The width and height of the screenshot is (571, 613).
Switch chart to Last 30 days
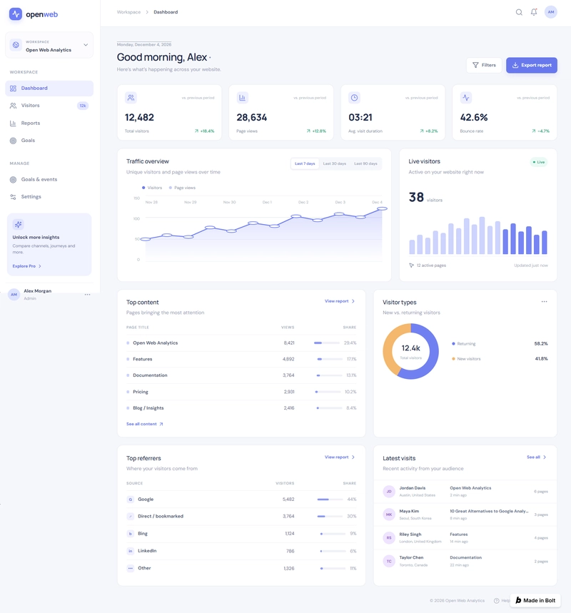click(334, 164)
